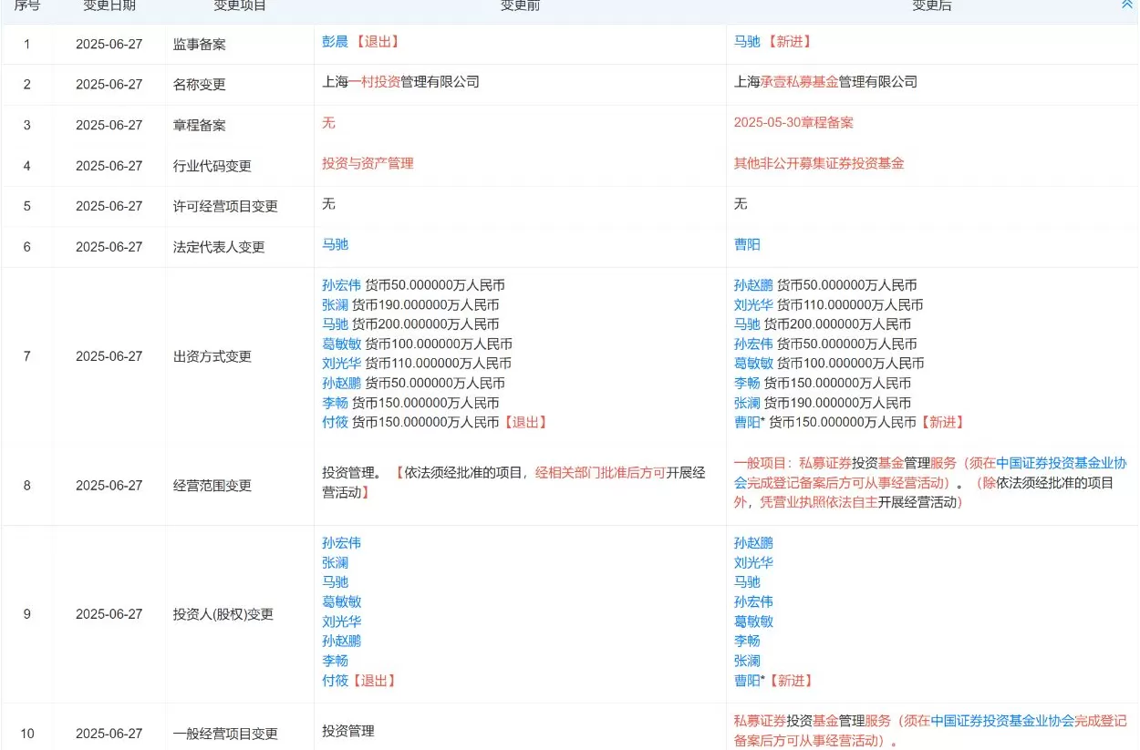Open profile link of 彭晨 in 监事备案 row

coord(334,42)
